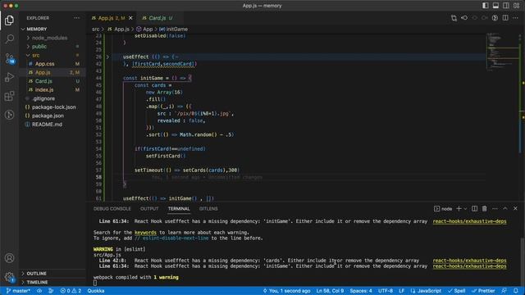Open index.js in the explorer
Viewport: 525px width, 295px height.
pos(52,90)
